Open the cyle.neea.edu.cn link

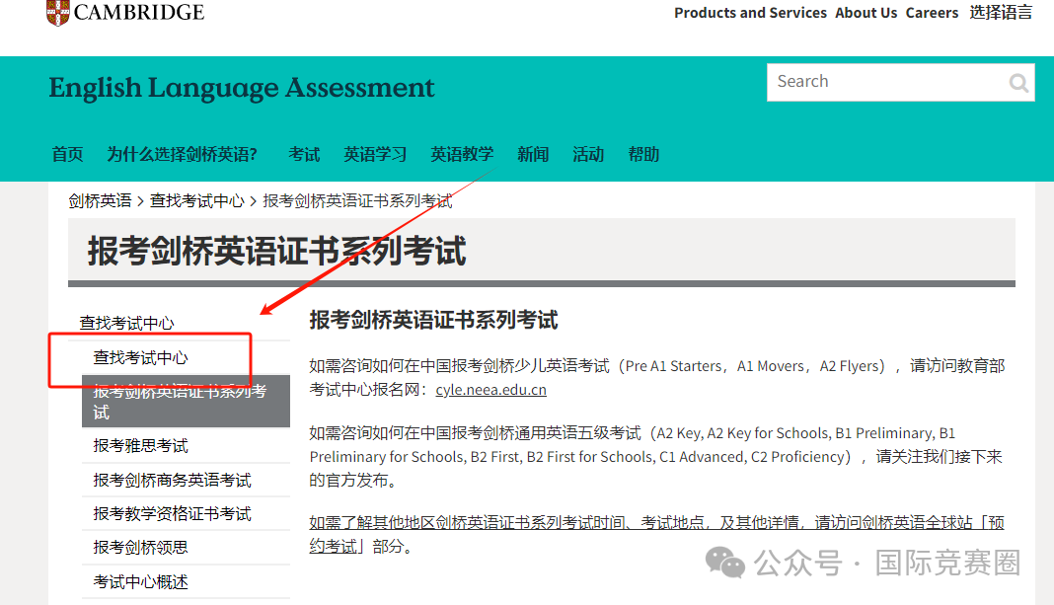(490, 390)
